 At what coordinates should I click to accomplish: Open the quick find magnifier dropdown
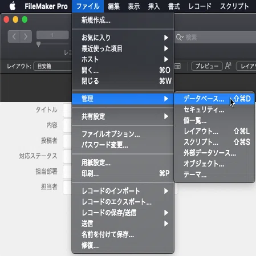point(180,38)
